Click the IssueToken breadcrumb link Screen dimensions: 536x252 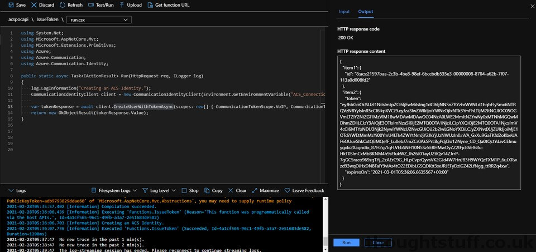click(x=48, y=19)
